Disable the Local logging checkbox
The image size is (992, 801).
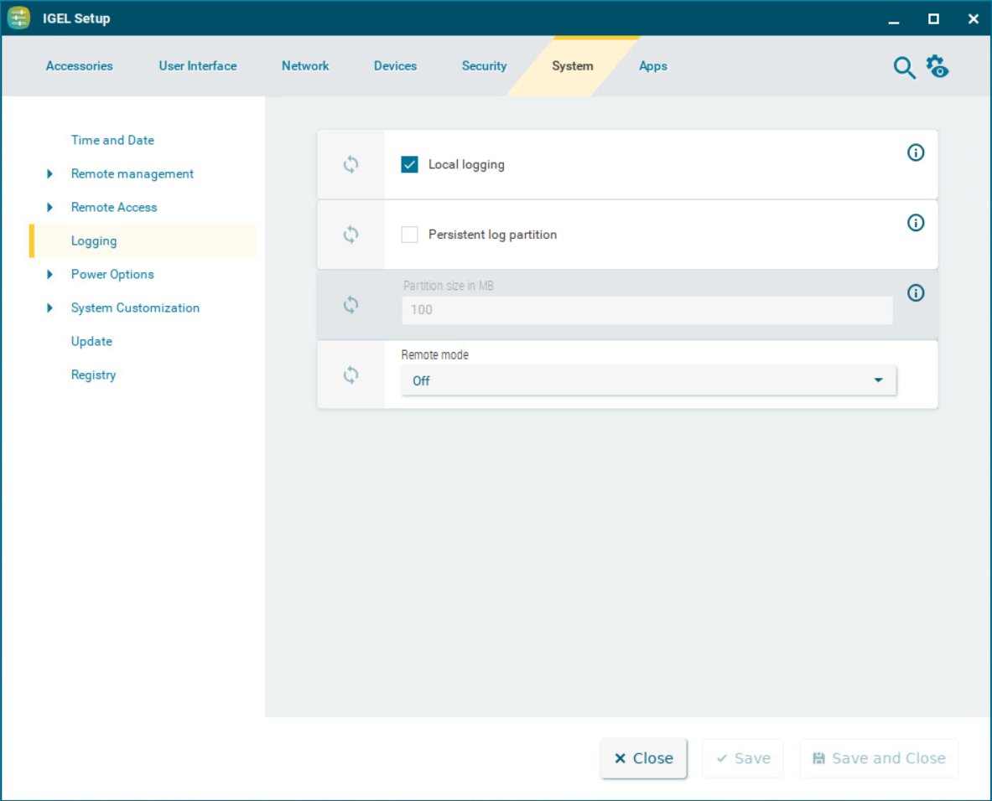[x=409, y=165]
